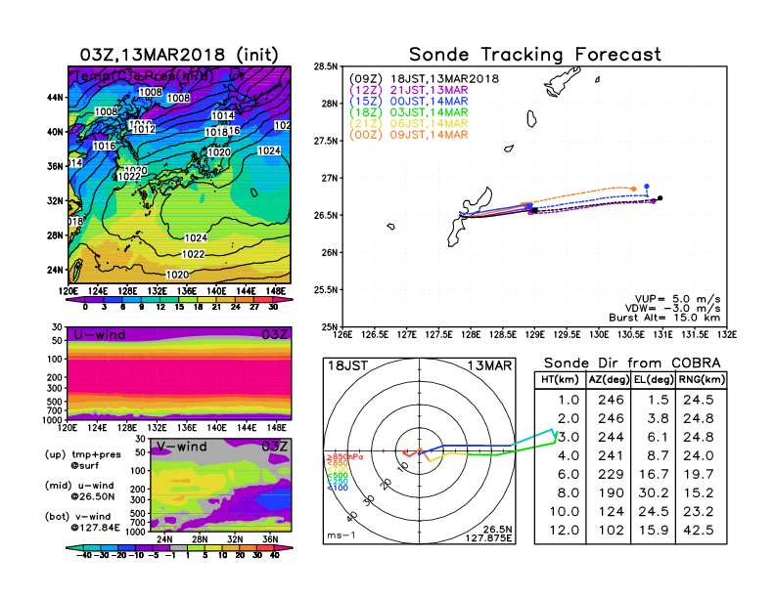Click the blue "<100" hodograph legend label
Image resolution: width=775 pixels, height=598 pixels.
(x=337, y=488)
